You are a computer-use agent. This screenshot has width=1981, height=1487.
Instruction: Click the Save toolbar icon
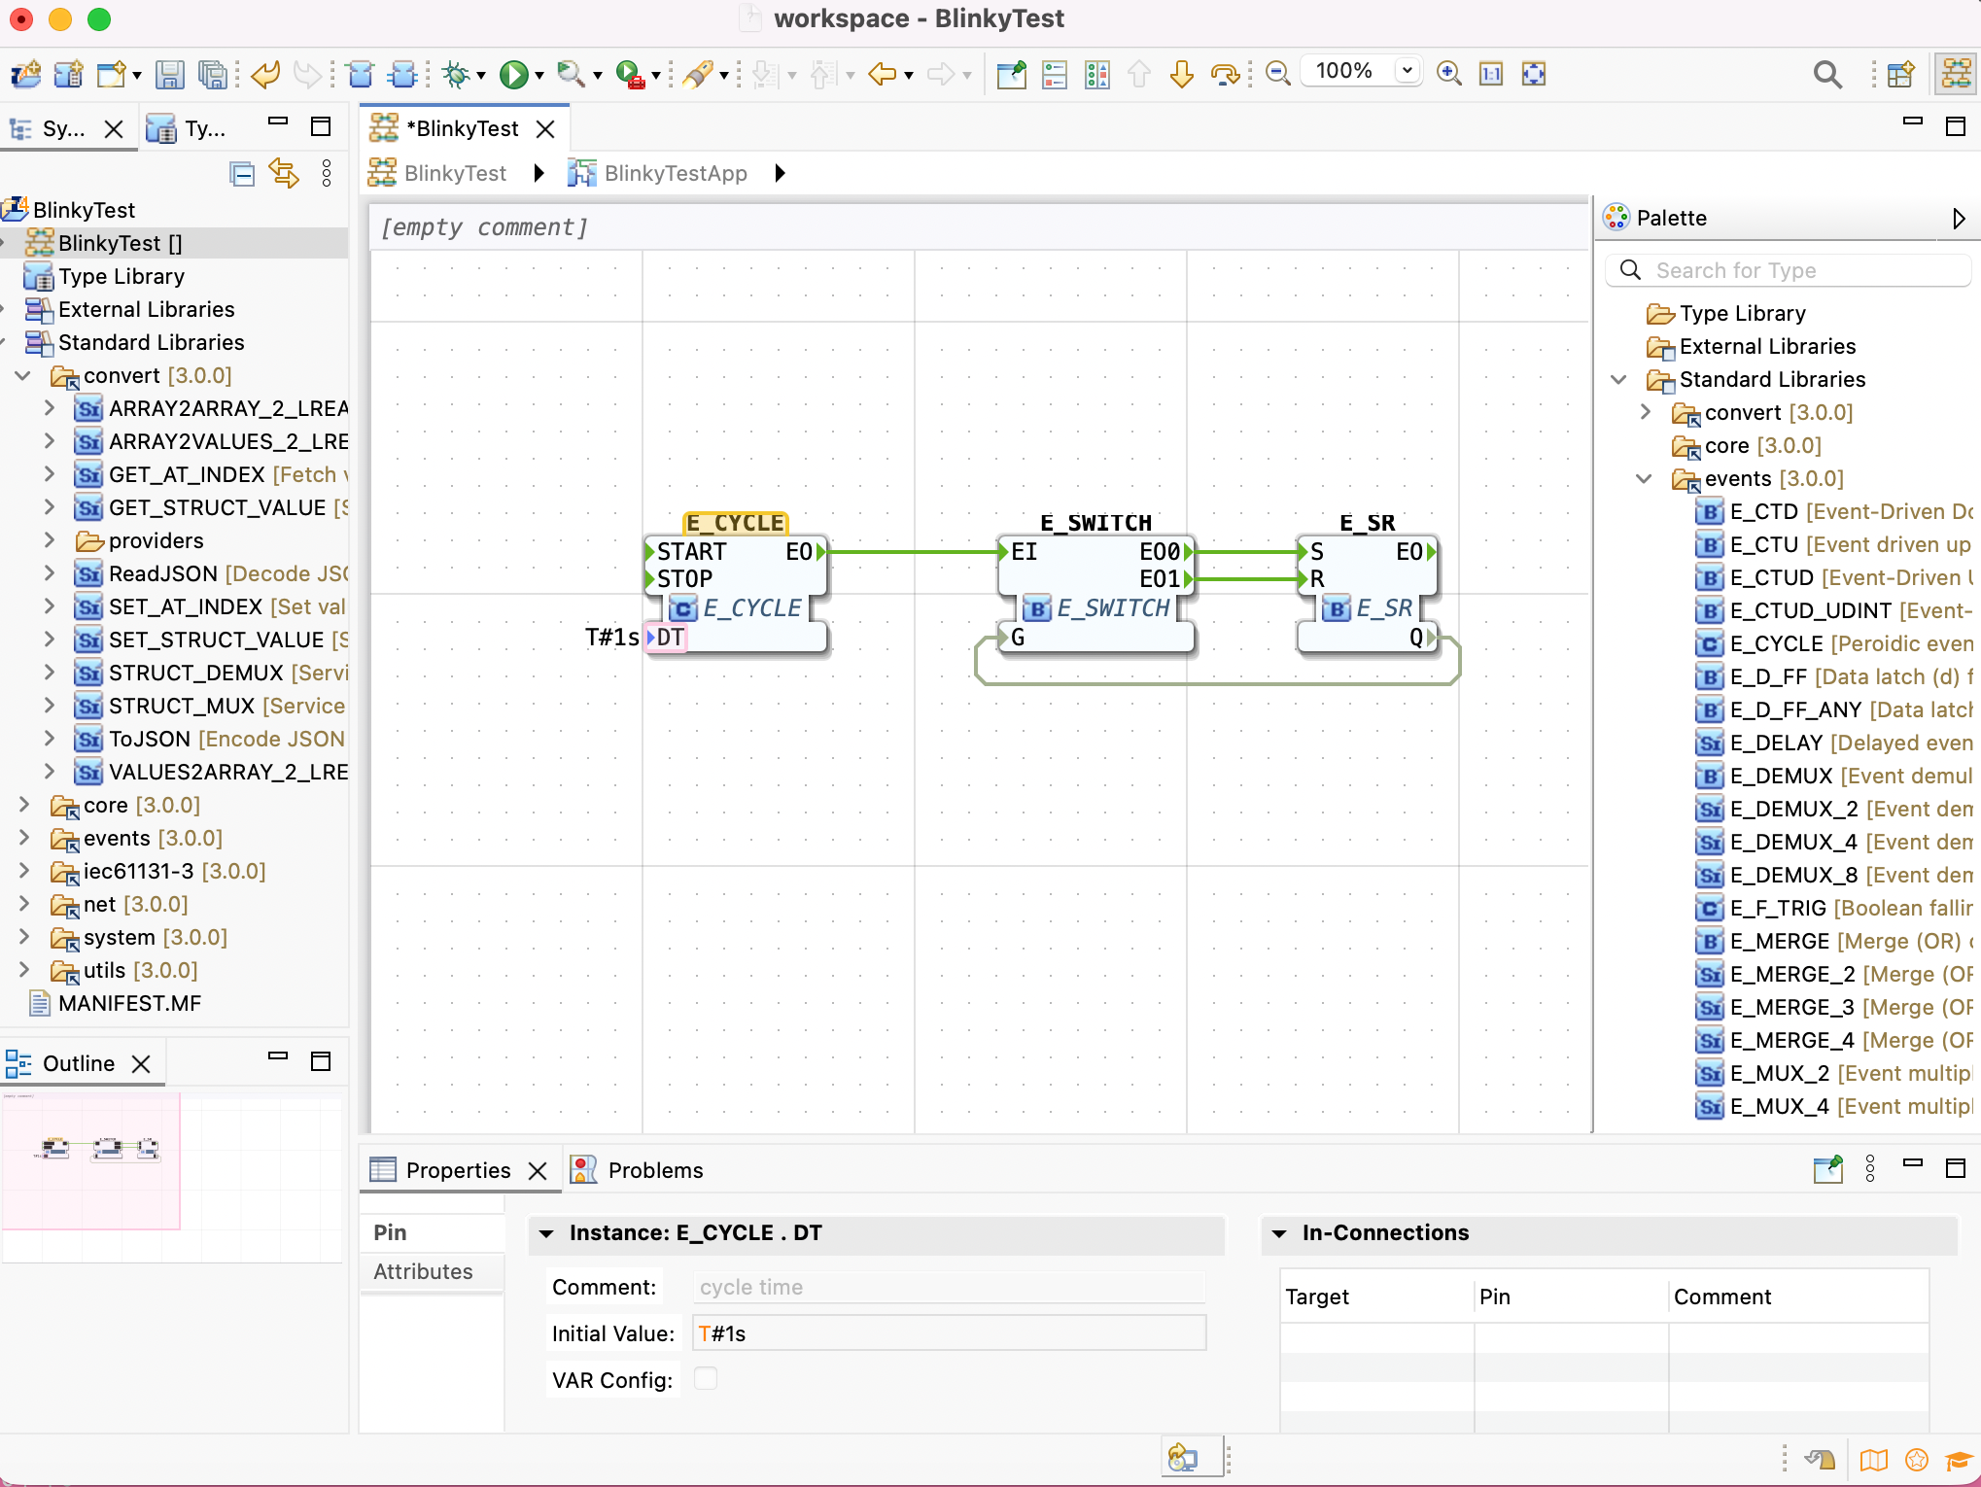pyautogui.click(x=170, y=74)
